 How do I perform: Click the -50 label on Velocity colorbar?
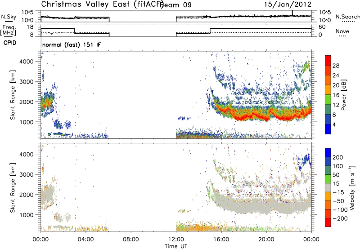coord(338,201)
